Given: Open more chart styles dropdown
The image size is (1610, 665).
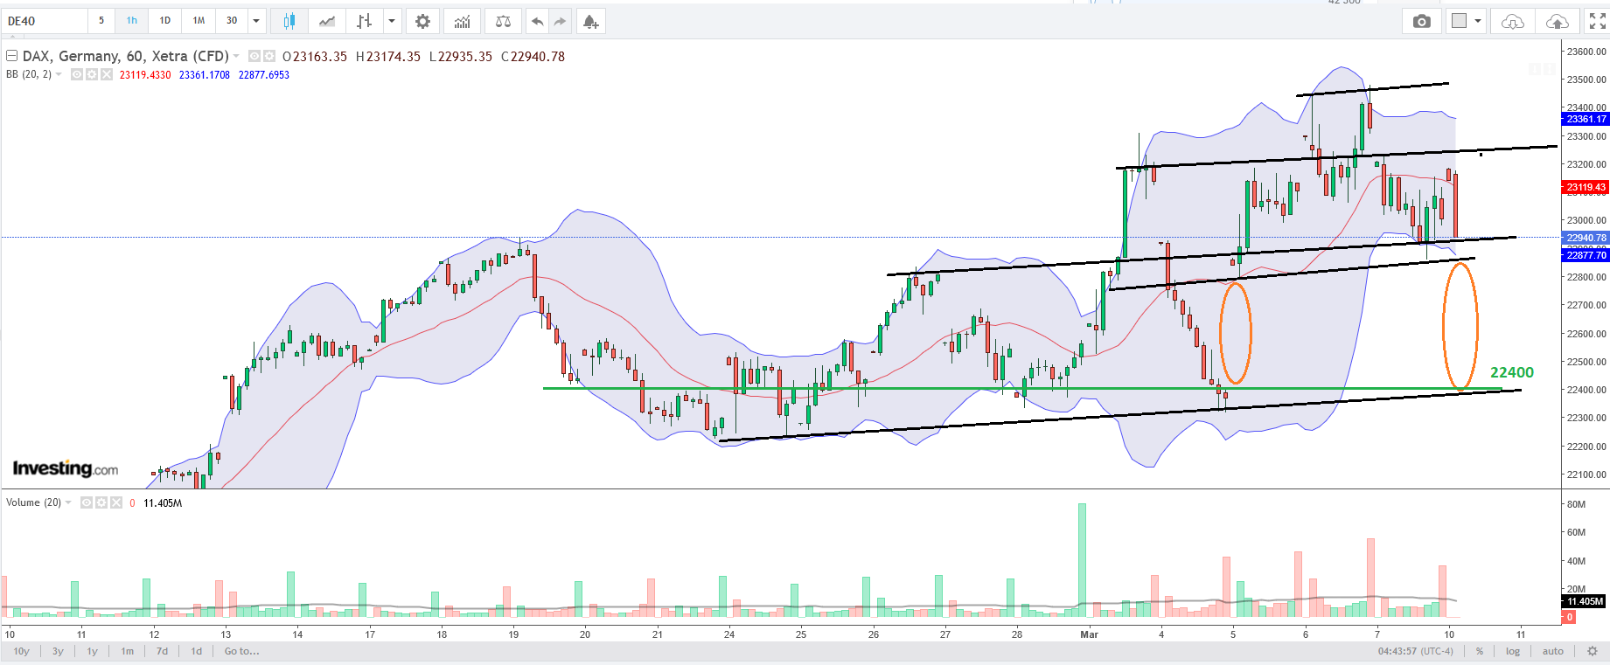Looking at the screenshot, I should (392, 21).
